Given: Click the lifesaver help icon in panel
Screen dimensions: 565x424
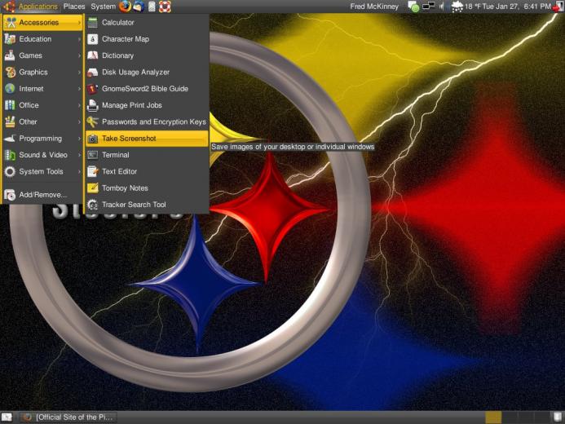Looking at the screenshot, I should (x=165, y=7).
